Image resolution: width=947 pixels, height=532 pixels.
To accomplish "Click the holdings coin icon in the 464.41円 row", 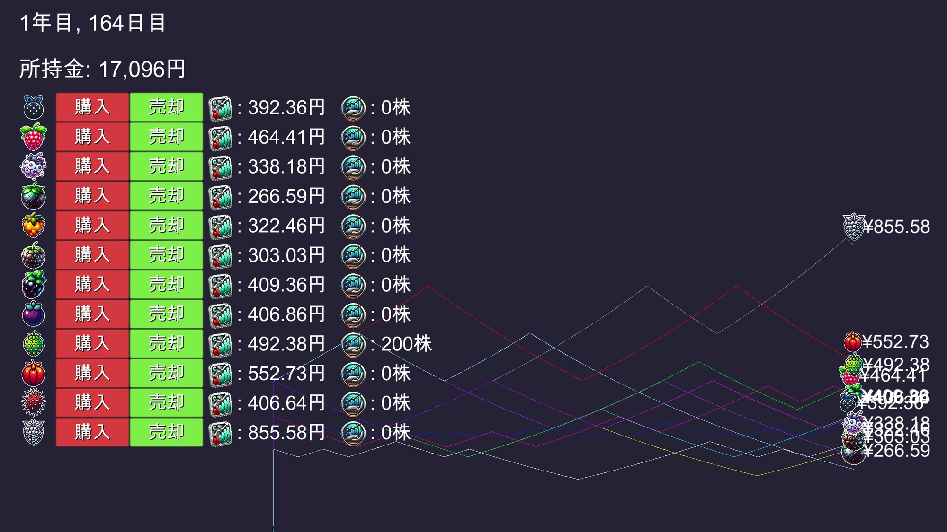I will [353, 138].
